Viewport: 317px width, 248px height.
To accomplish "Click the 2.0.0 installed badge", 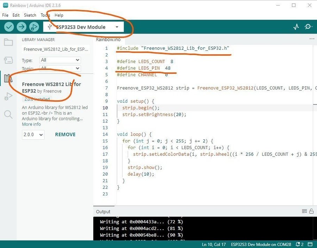I will point(37,99).
